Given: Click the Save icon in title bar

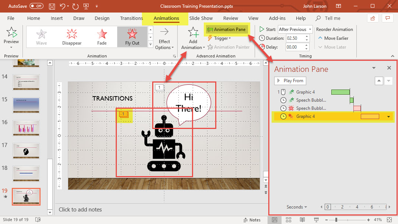Looking at the screenshot, I should click(52, 6).
